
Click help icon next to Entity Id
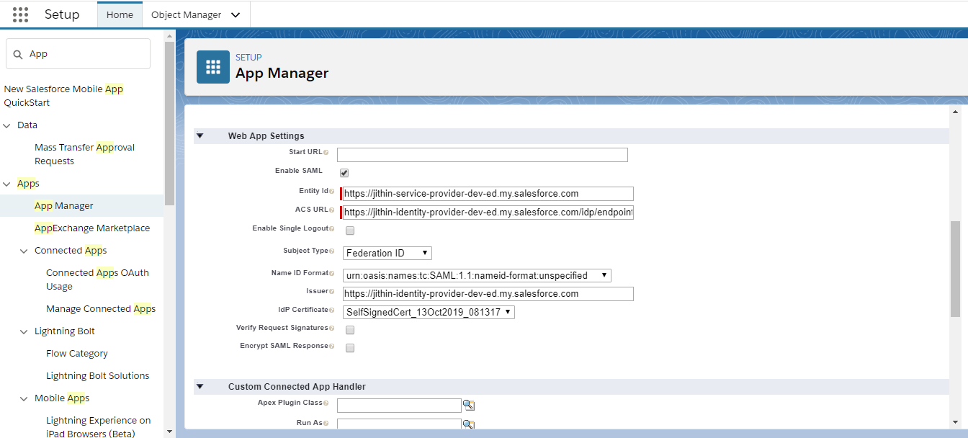332,192
